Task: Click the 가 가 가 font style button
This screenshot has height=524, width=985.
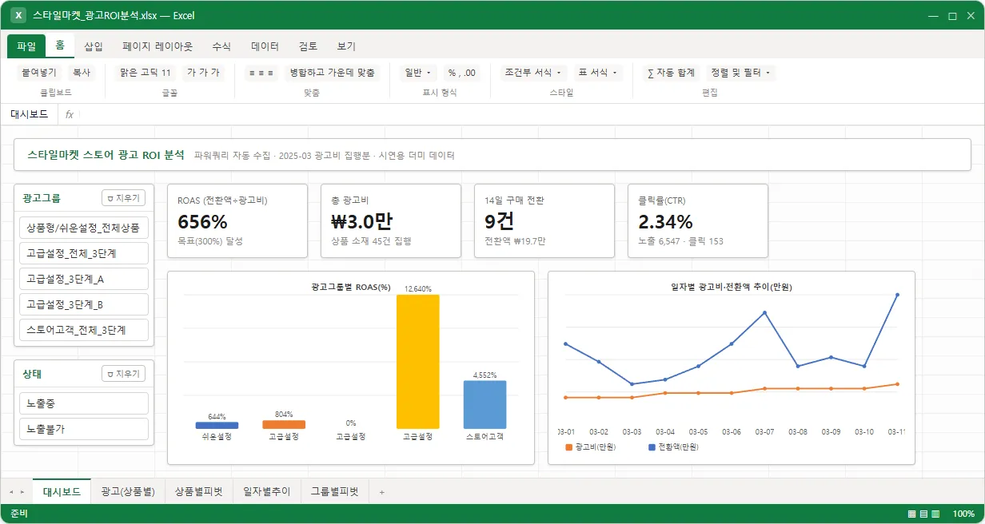Action: pos(203,73)
